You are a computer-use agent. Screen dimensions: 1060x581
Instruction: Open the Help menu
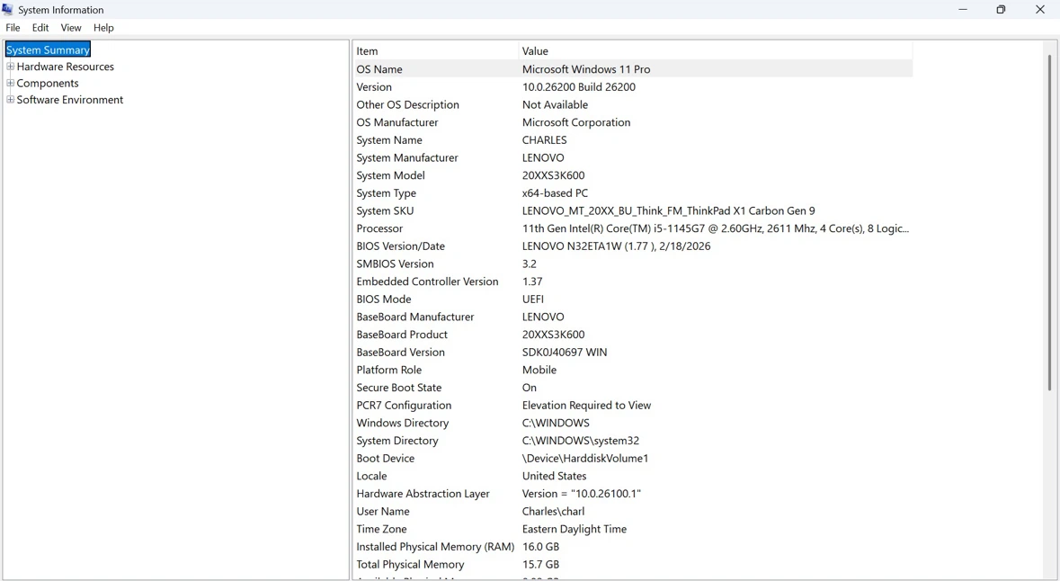pos(103,28)
